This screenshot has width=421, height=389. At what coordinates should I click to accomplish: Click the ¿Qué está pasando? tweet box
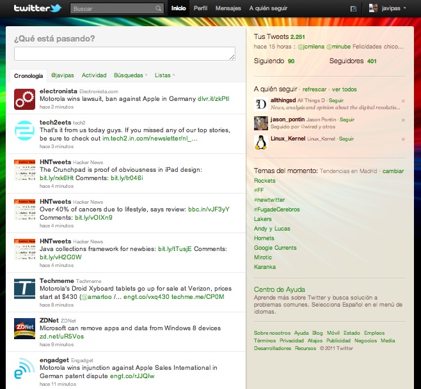point(125,54)
